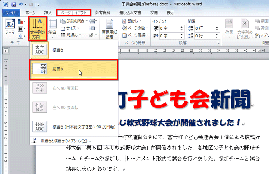
Task: Click the 位置 position button
Action: 229,29
